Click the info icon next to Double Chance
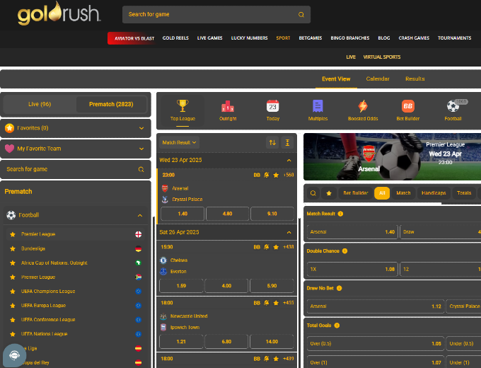 click(x=344, y=251)
